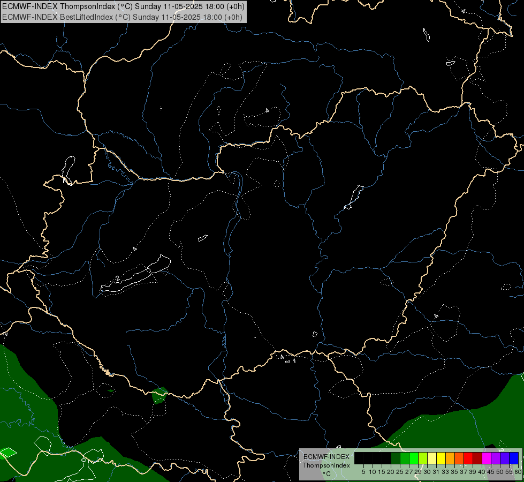Select the dark green 20-25 legend swatch

click(396, 458)
